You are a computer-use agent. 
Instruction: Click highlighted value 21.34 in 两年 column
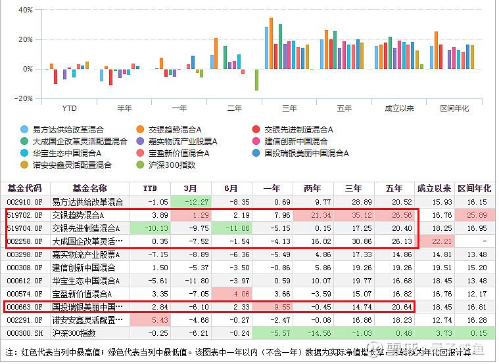(321, 215)
